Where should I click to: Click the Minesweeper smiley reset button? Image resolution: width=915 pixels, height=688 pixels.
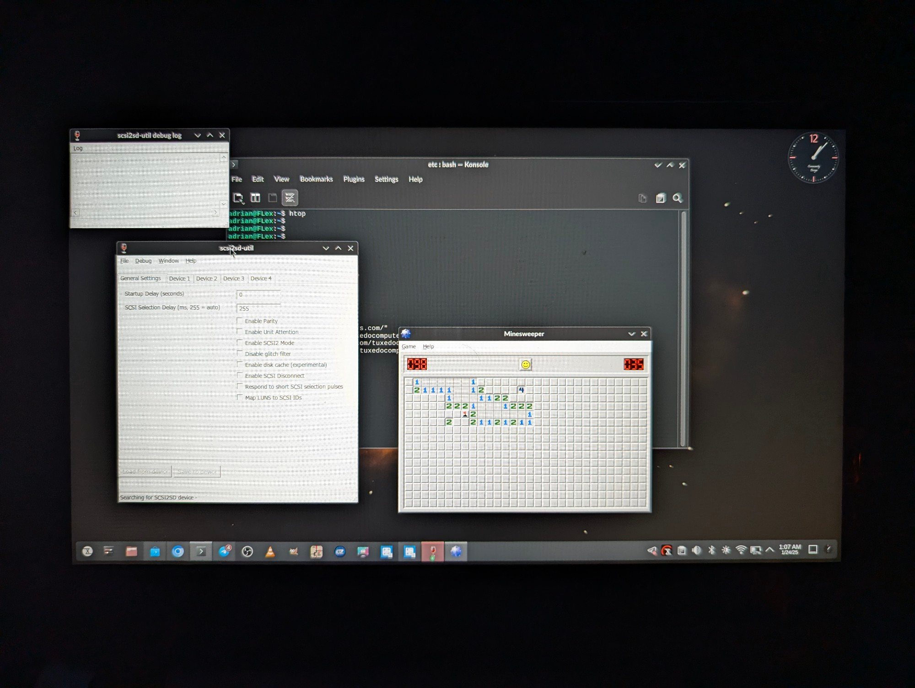(526, 364)
